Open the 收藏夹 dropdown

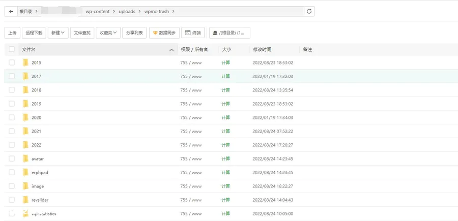click(108, 33)
